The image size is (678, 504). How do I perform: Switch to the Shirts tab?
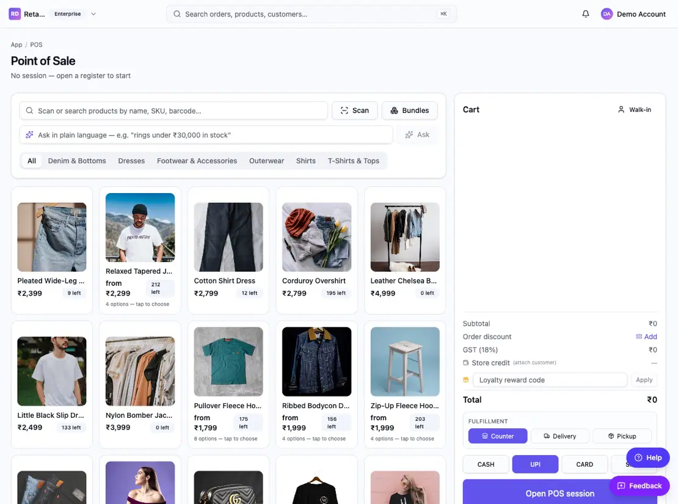tap(305, 161)
